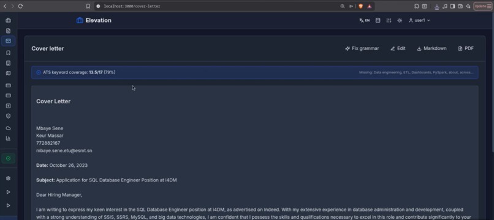Open the briefcase icon in the sidebar
Screen dimensions: 494x220
8,20
